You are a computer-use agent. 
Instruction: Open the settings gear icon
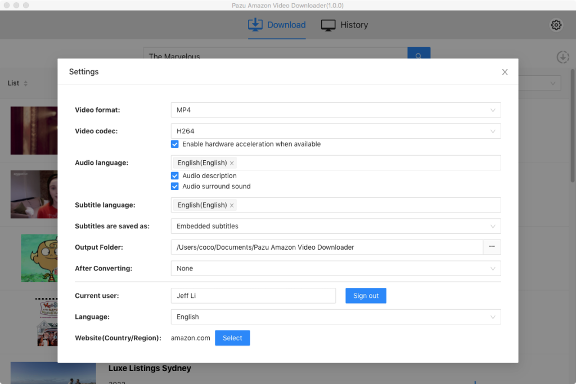click(556, 25)
